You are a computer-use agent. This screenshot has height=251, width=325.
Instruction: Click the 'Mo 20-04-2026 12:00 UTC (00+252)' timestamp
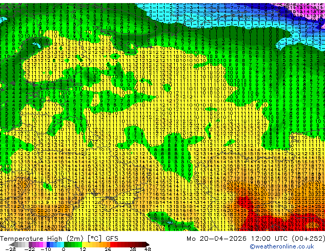tap(256, 239)
